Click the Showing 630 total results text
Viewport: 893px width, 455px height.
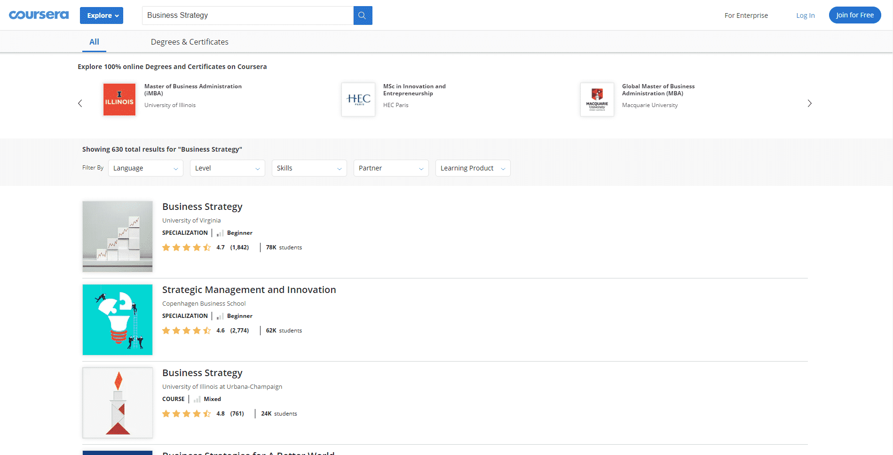pos(162,149)
